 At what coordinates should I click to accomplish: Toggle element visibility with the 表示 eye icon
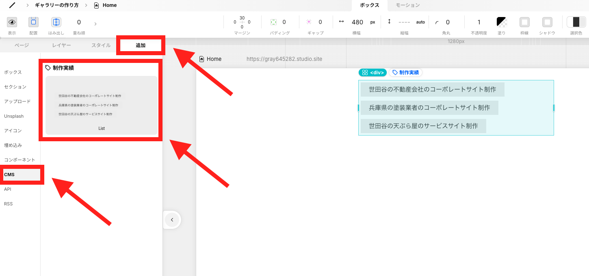coord(12,22)
